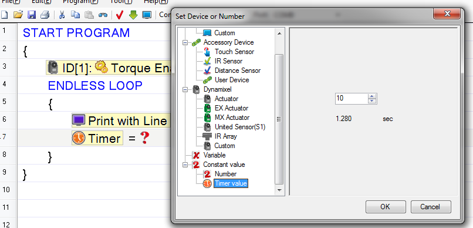
Task: Click the Number red 2 icon
Action: 207,174
